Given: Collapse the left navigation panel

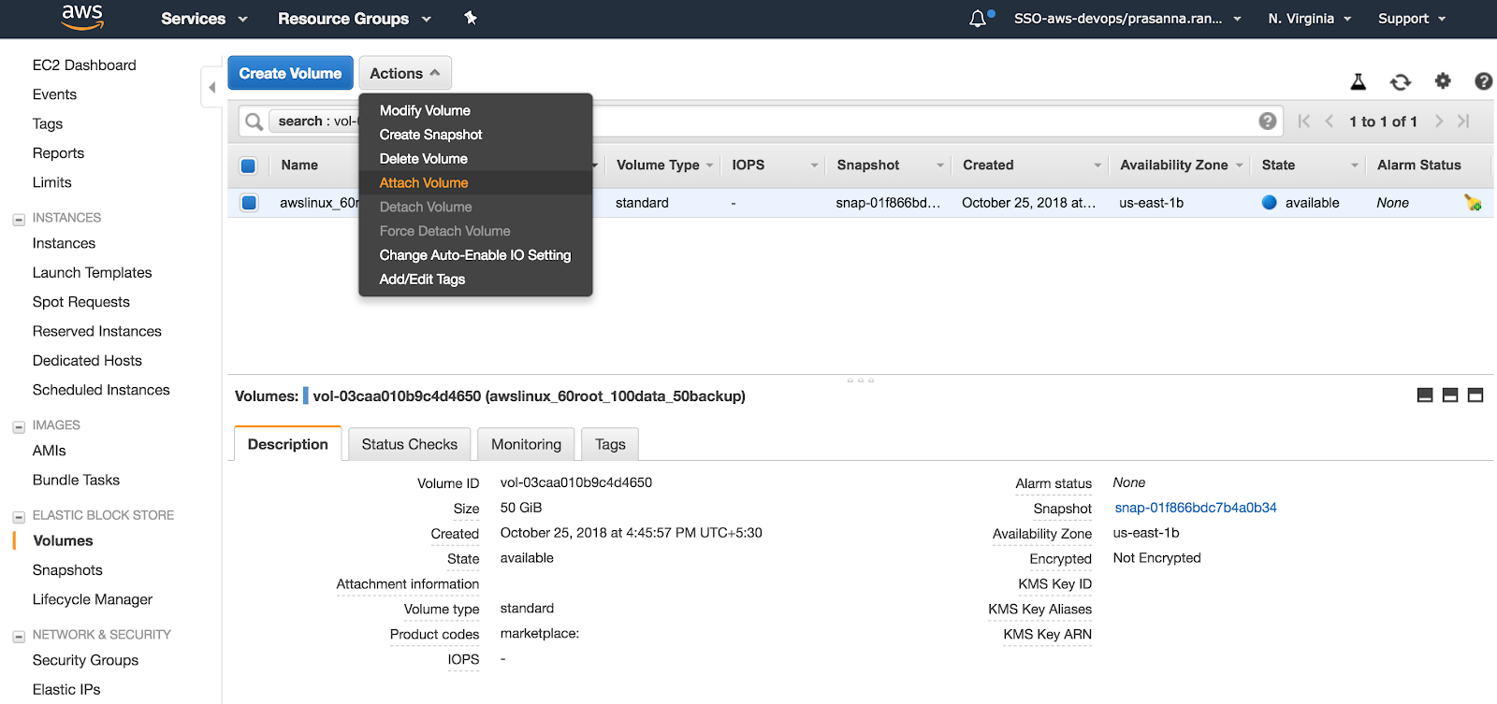Looking at the screenshot, I should pos(211,87).
